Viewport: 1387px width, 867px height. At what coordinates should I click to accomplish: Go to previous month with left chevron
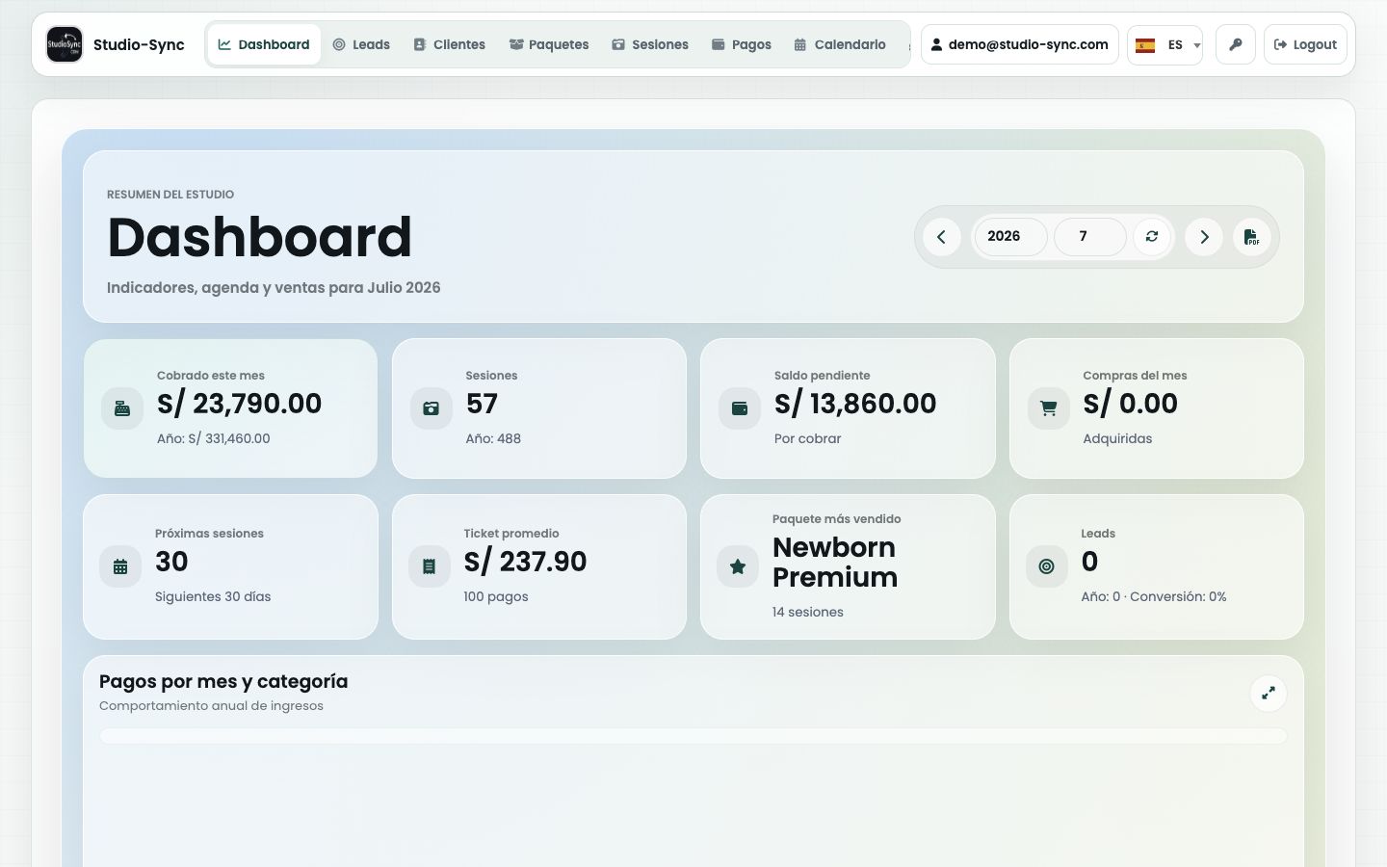(941, 237)
